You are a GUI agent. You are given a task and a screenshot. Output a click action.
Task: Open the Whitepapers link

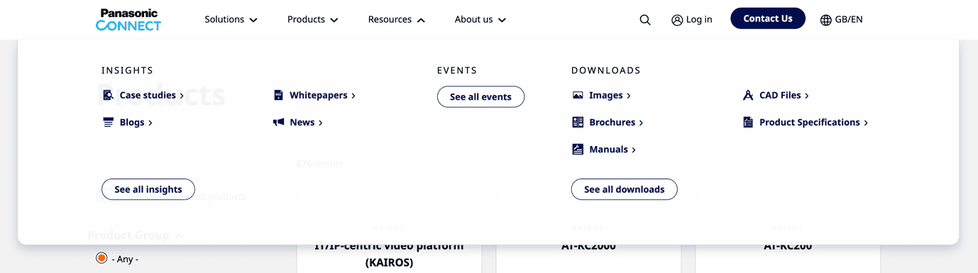(x=323, y=95)
